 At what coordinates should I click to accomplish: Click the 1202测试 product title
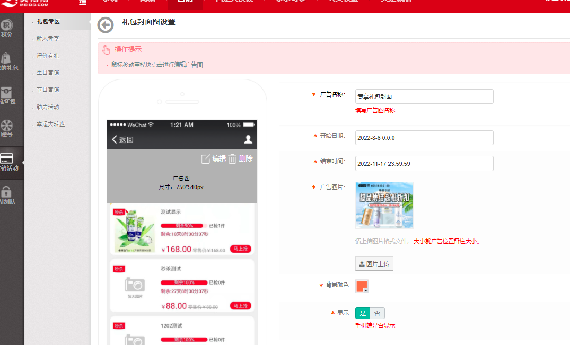pyautogui.click(x=171, y=326)
